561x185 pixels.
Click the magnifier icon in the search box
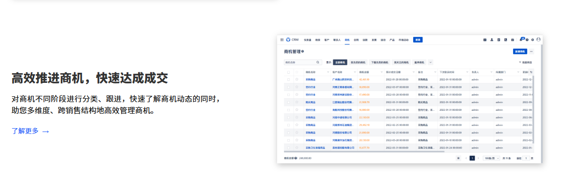tap(318, 62)
